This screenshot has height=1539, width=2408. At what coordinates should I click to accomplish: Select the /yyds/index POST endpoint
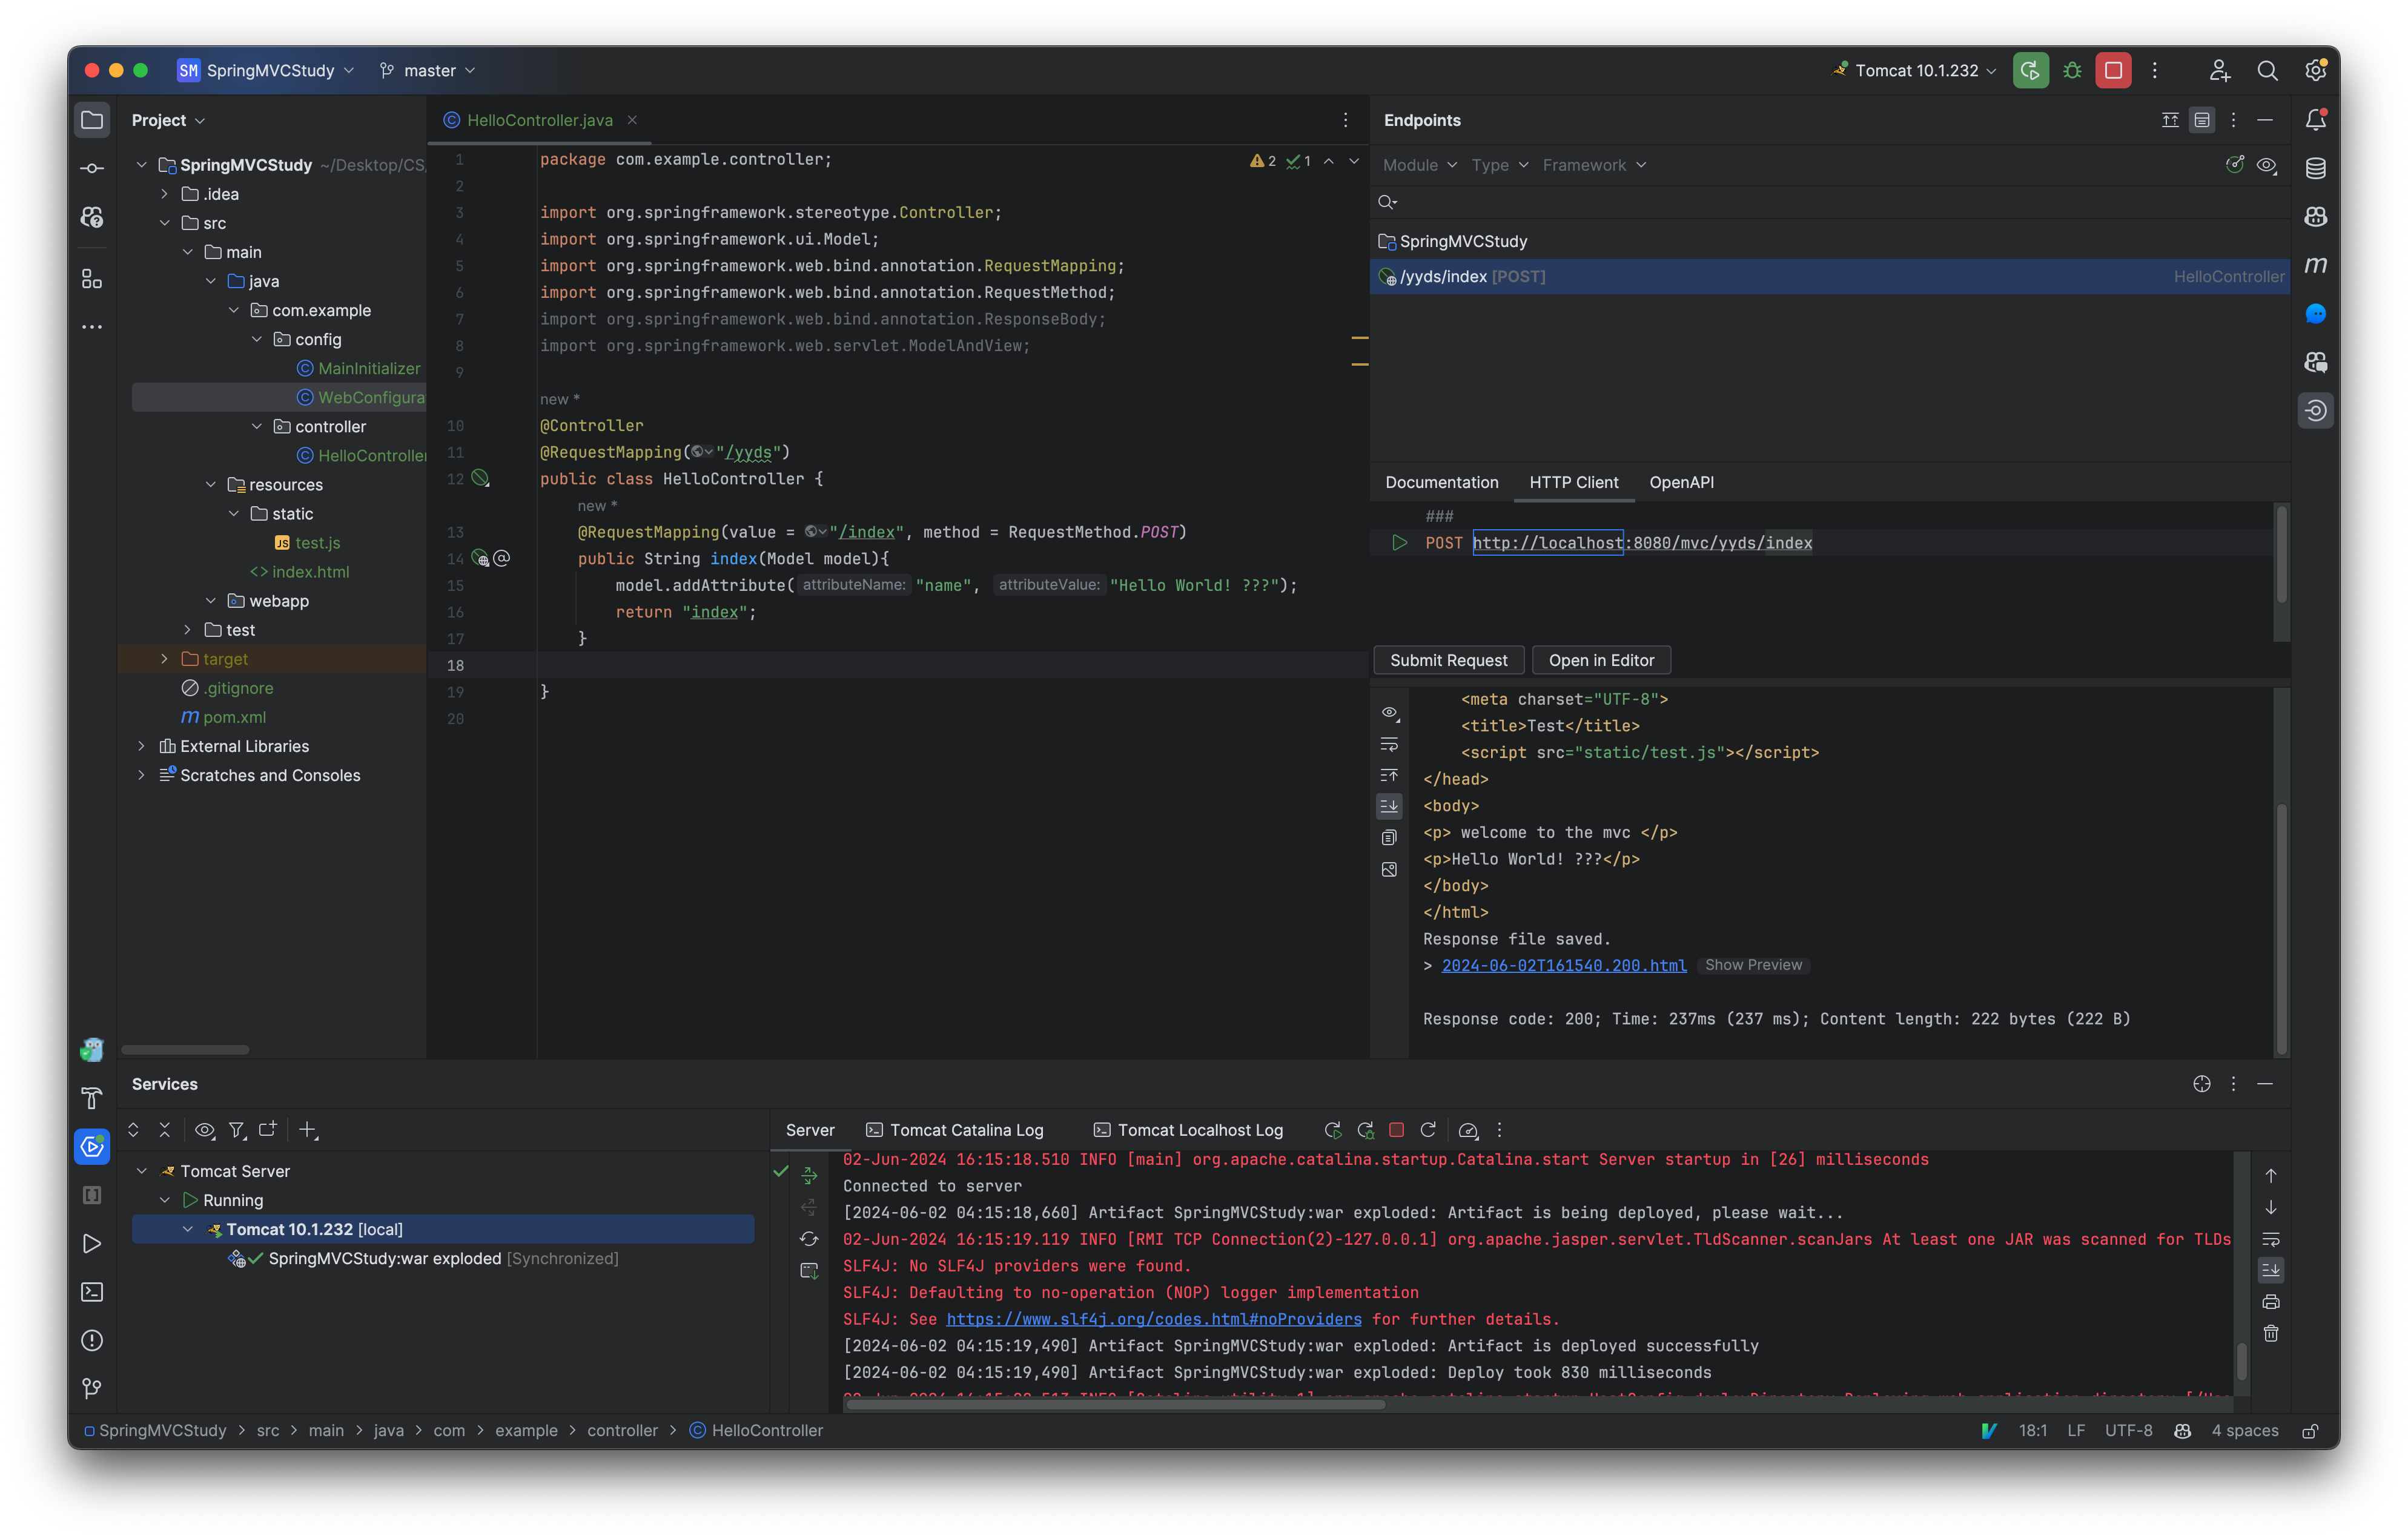click(x=1829, y=276)
